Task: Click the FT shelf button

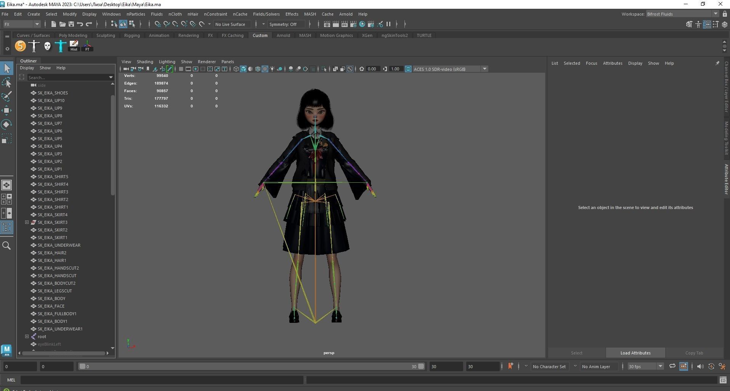Action: pos(87,46)
